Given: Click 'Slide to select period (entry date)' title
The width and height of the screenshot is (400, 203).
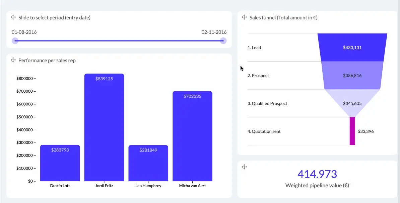Looking at the screenshot, I should 54,18.
